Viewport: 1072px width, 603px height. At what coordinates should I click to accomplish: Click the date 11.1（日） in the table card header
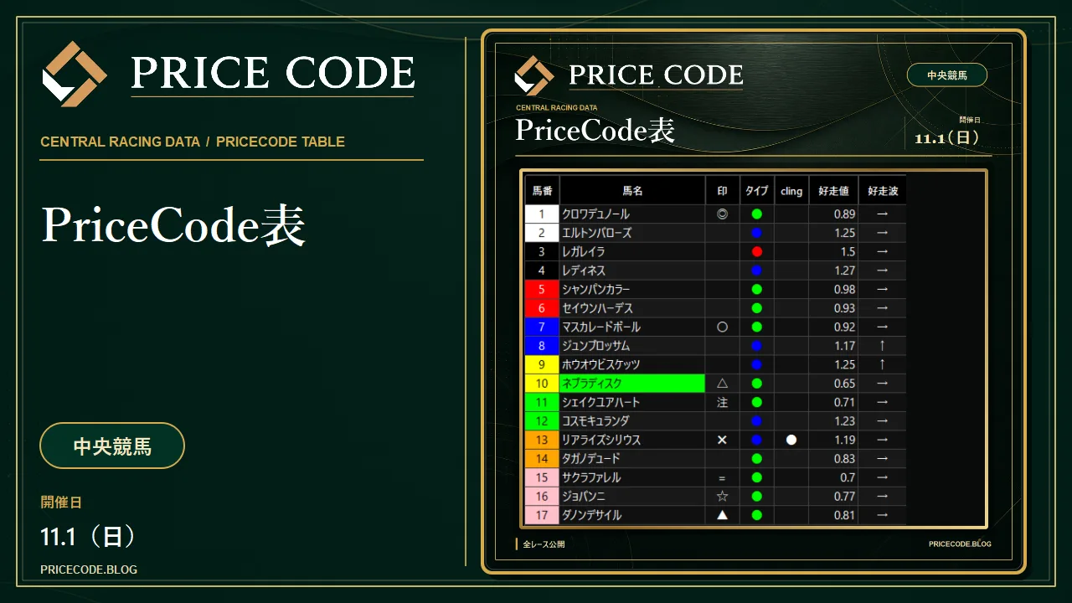pyautogui.click(x=947, y=138)
